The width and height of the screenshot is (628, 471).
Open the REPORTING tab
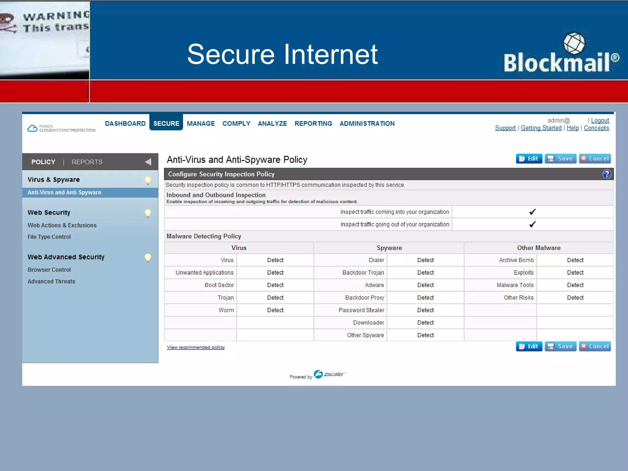[313, 124]
